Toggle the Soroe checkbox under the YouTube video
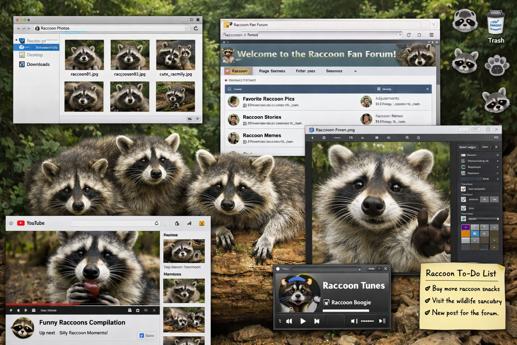517x345 pixels. [142, 336]
